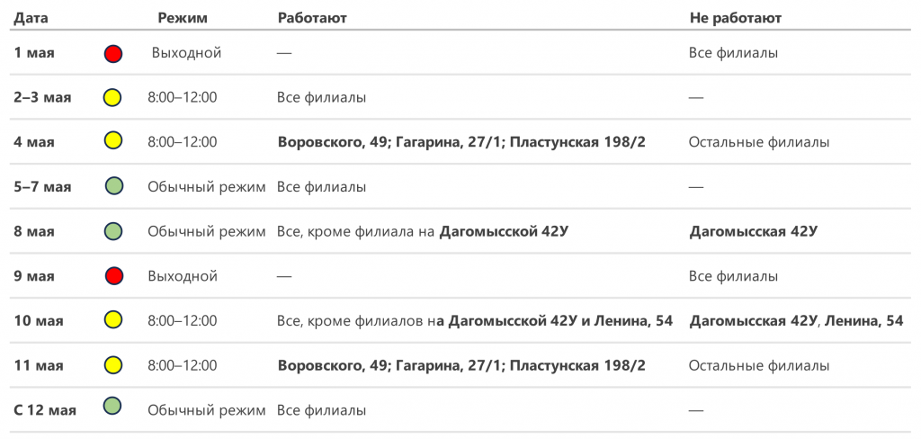Click the Не работают column header
The width and height of the screenshot is (921, 439).
coord(735,18)
